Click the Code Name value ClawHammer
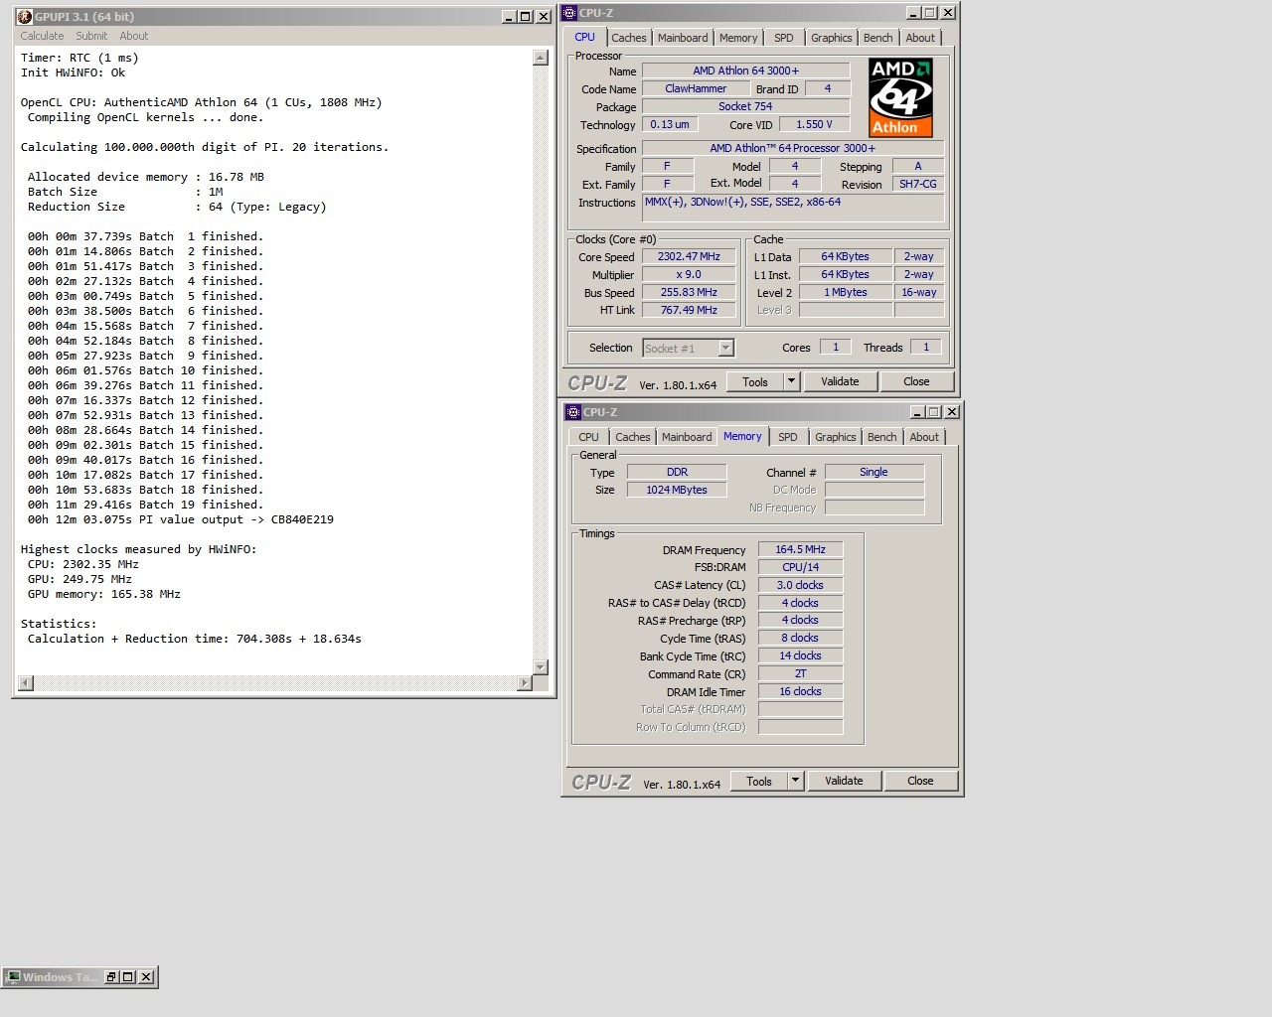1272x1017 pixels. (x=696, y=88)
